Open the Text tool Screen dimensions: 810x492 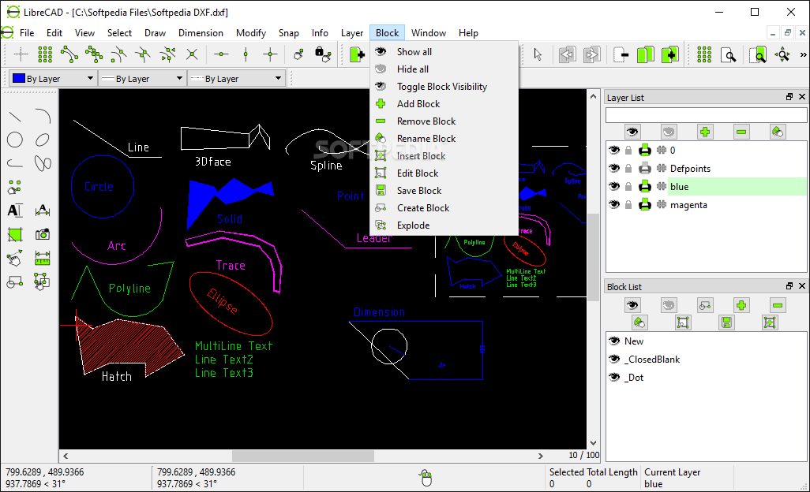(15, 211)
